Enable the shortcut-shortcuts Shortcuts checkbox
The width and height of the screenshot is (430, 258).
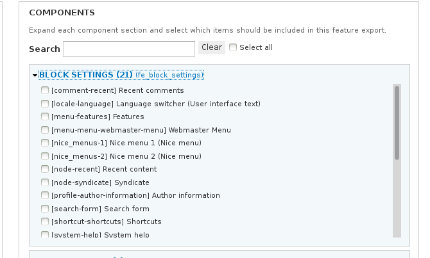(45, 222)
